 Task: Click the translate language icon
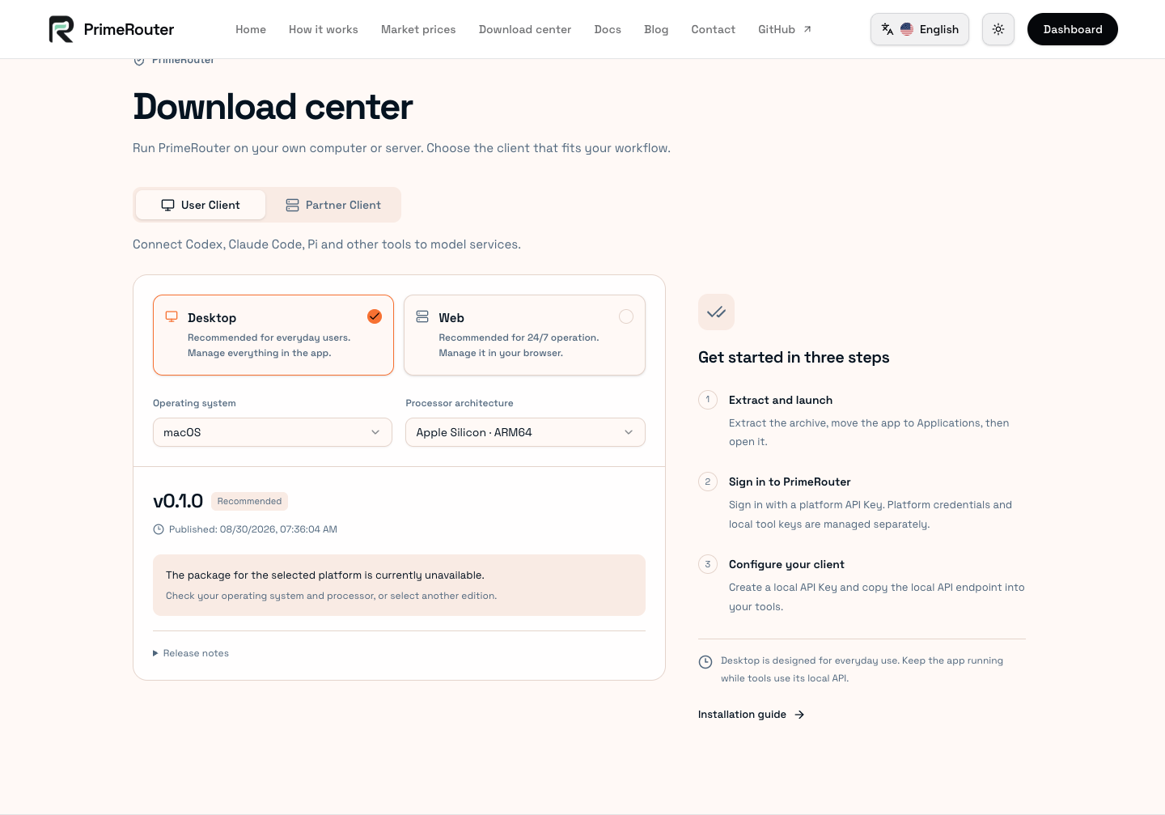pos(888,29)
